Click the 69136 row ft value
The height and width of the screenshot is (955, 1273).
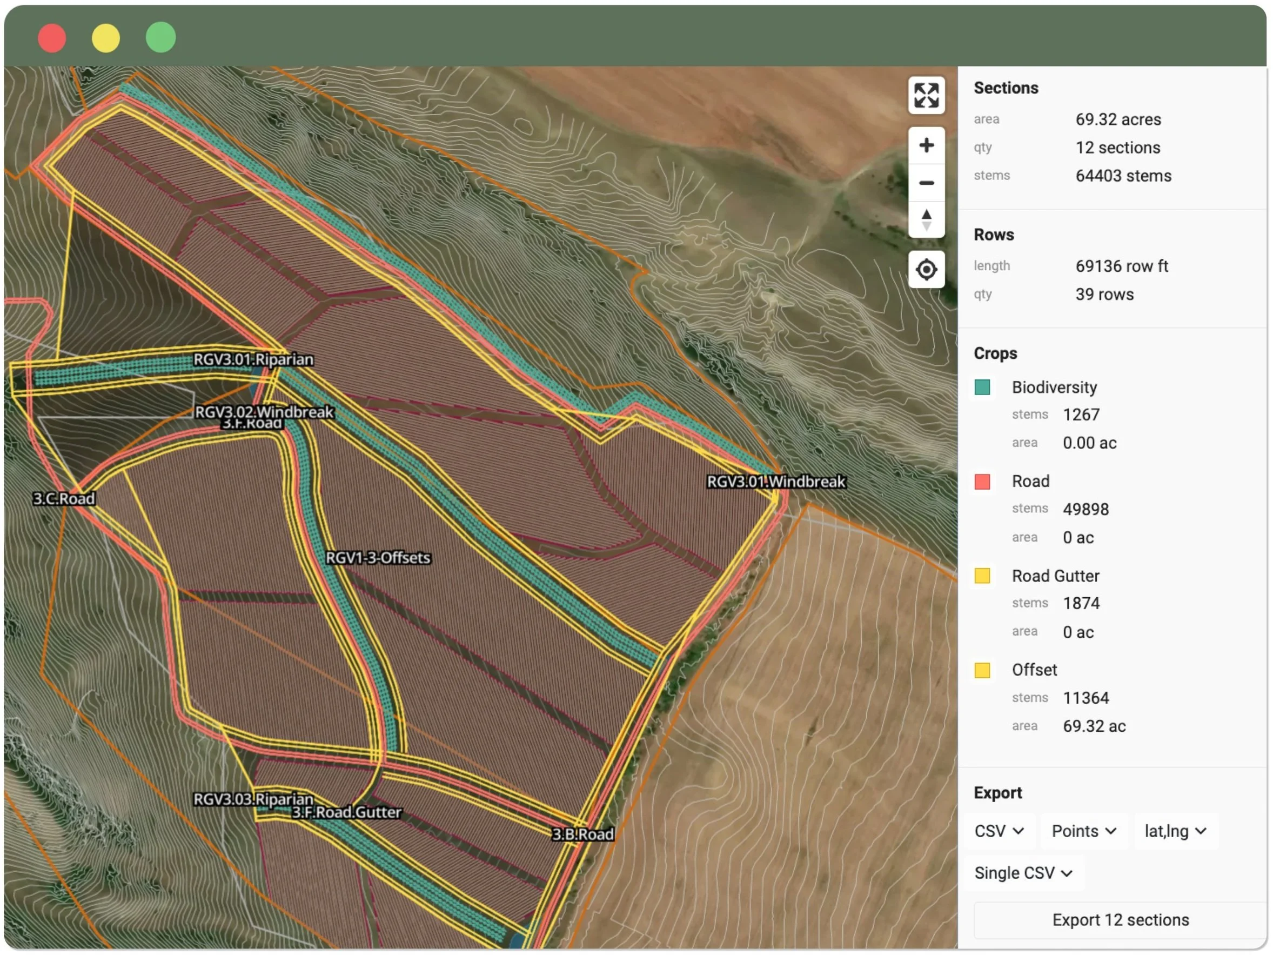tap(1122, 266)
